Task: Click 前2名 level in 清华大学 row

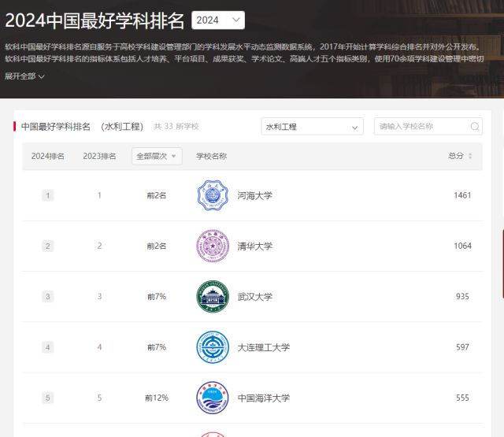Action: pyautogui.click(x=157, y=246)
